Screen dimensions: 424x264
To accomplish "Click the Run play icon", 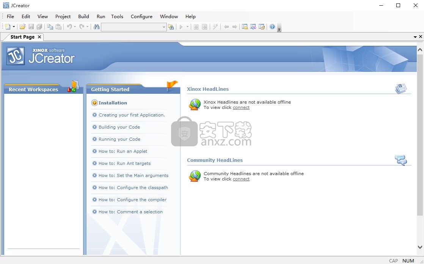I will point(181,27).
